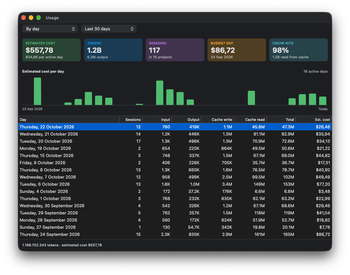Click the $3,48 cost cell
The height and width of the screenshot is (275, 350).
[x=324, y=191]
